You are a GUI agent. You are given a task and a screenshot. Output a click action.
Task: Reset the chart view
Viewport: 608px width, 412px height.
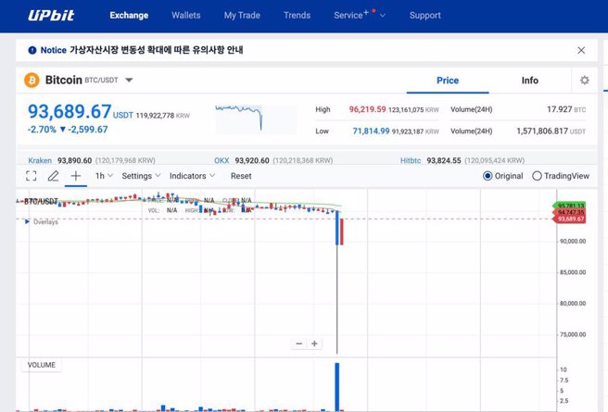click(241, 176)
